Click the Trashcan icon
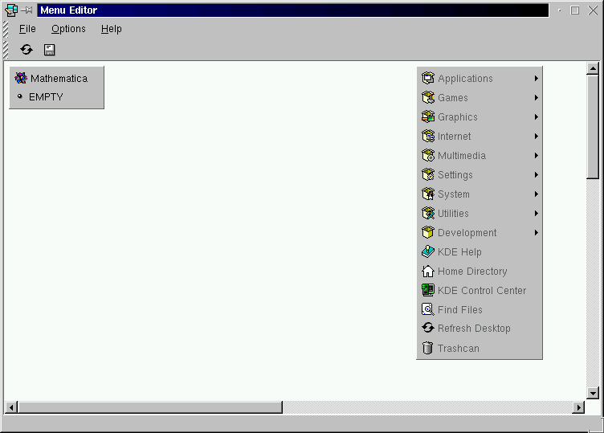Viewport: 604px width, 433px height. pyautogui.click(x=428, y=349)
